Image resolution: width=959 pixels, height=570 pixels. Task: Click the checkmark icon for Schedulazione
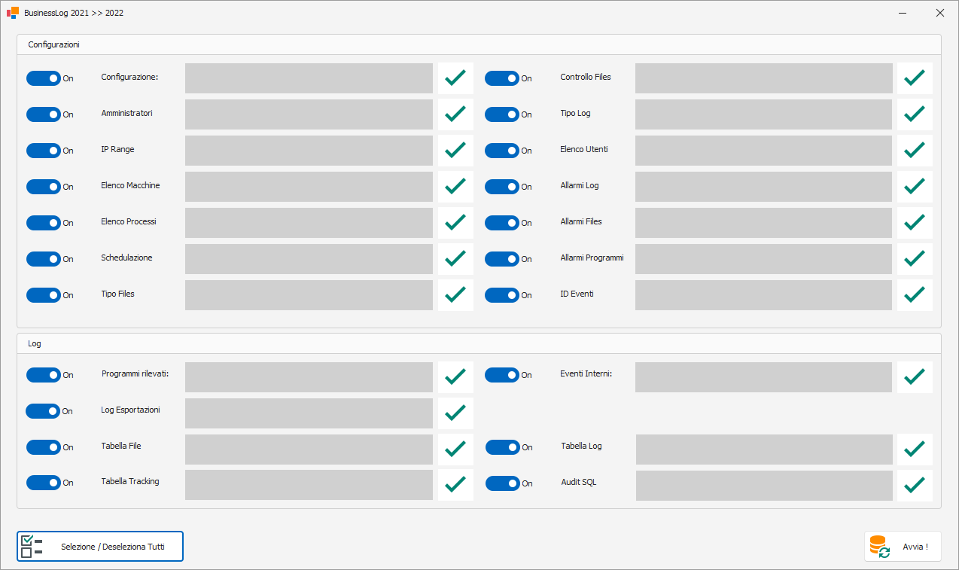455,258
